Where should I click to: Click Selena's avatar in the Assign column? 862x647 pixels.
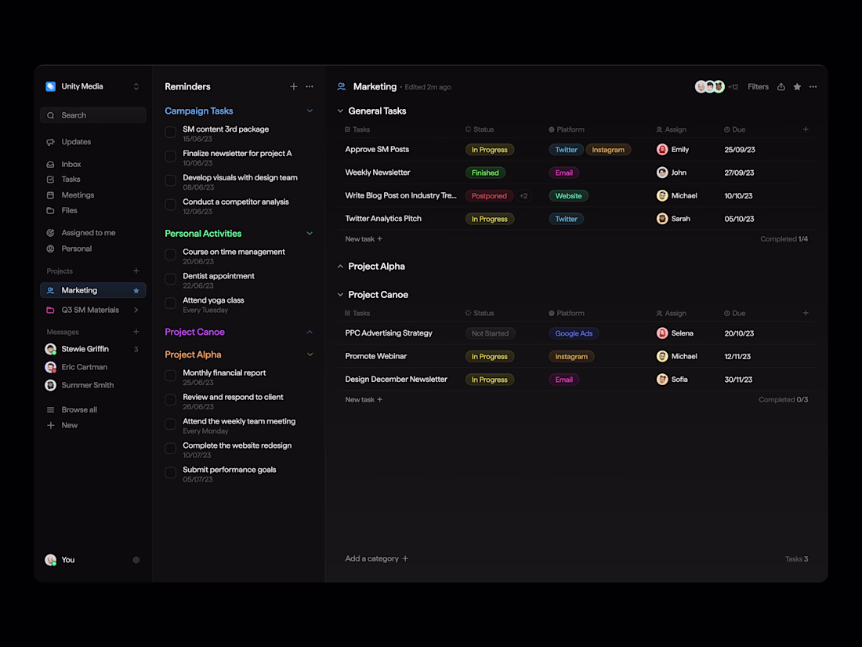pyautogui.click(x=662, y=333)
